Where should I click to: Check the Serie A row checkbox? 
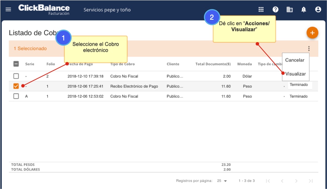pyautogui.click(x=16, y=96)
